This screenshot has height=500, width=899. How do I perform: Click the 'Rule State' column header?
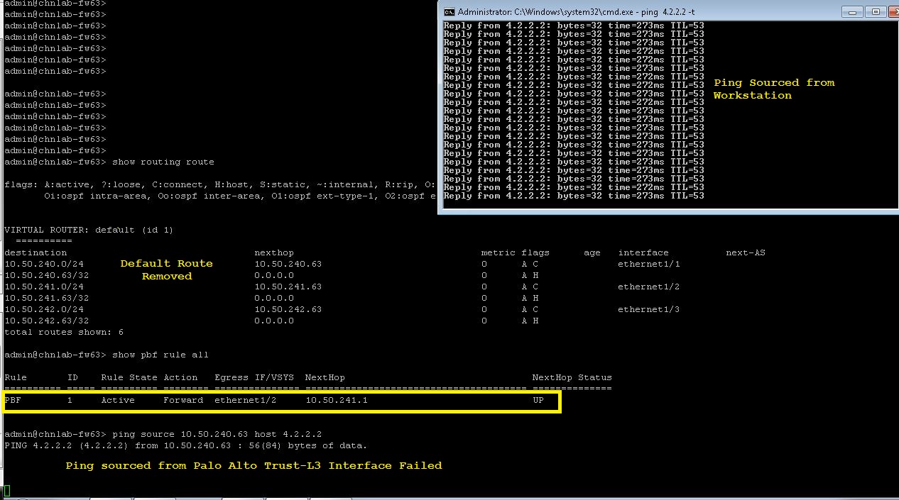pyautogui.click(x=129, y=377)
